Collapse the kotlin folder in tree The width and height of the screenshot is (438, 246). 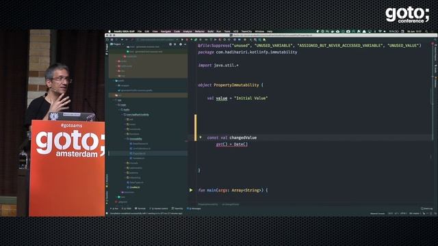(120, 109)
